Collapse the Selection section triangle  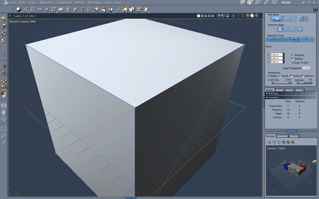[x=267, y=93]
